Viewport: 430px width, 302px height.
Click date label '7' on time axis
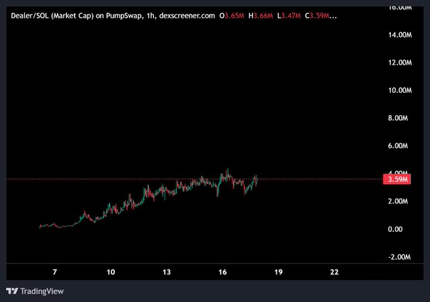55,272
